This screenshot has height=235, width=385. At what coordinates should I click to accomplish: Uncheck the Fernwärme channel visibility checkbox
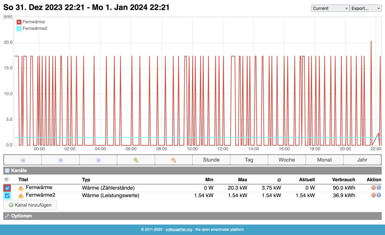point(7,188)
